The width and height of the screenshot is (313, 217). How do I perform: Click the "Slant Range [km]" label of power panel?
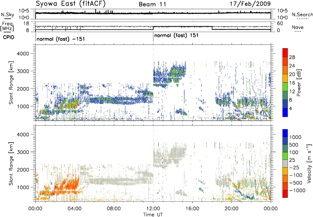click(x=11, y=83)
